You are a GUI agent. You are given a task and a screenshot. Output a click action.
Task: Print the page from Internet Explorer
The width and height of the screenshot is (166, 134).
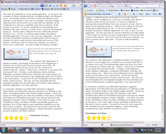click(134, 14)
